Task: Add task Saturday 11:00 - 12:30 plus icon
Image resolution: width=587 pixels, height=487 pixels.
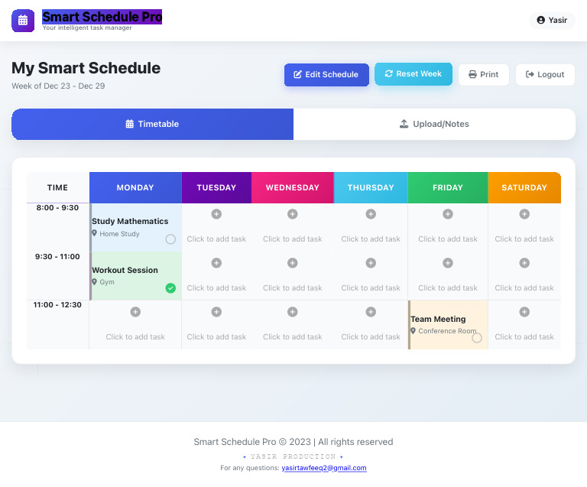Action: coord(524,312)
